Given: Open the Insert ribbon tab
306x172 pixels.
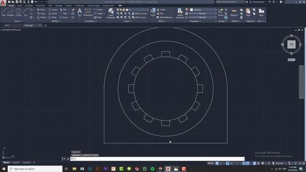Looking at the screenshot, I should [x=20, y=6].
